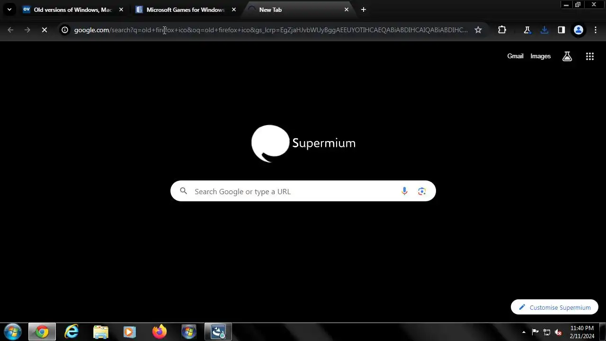The image size is (606, 341).
Task: Stop loading the page
Action: pos(45,30)
